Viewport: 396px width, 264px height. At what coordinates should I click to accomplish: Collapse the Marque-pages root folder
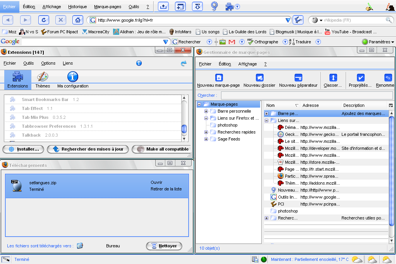(x=199, y=105)
